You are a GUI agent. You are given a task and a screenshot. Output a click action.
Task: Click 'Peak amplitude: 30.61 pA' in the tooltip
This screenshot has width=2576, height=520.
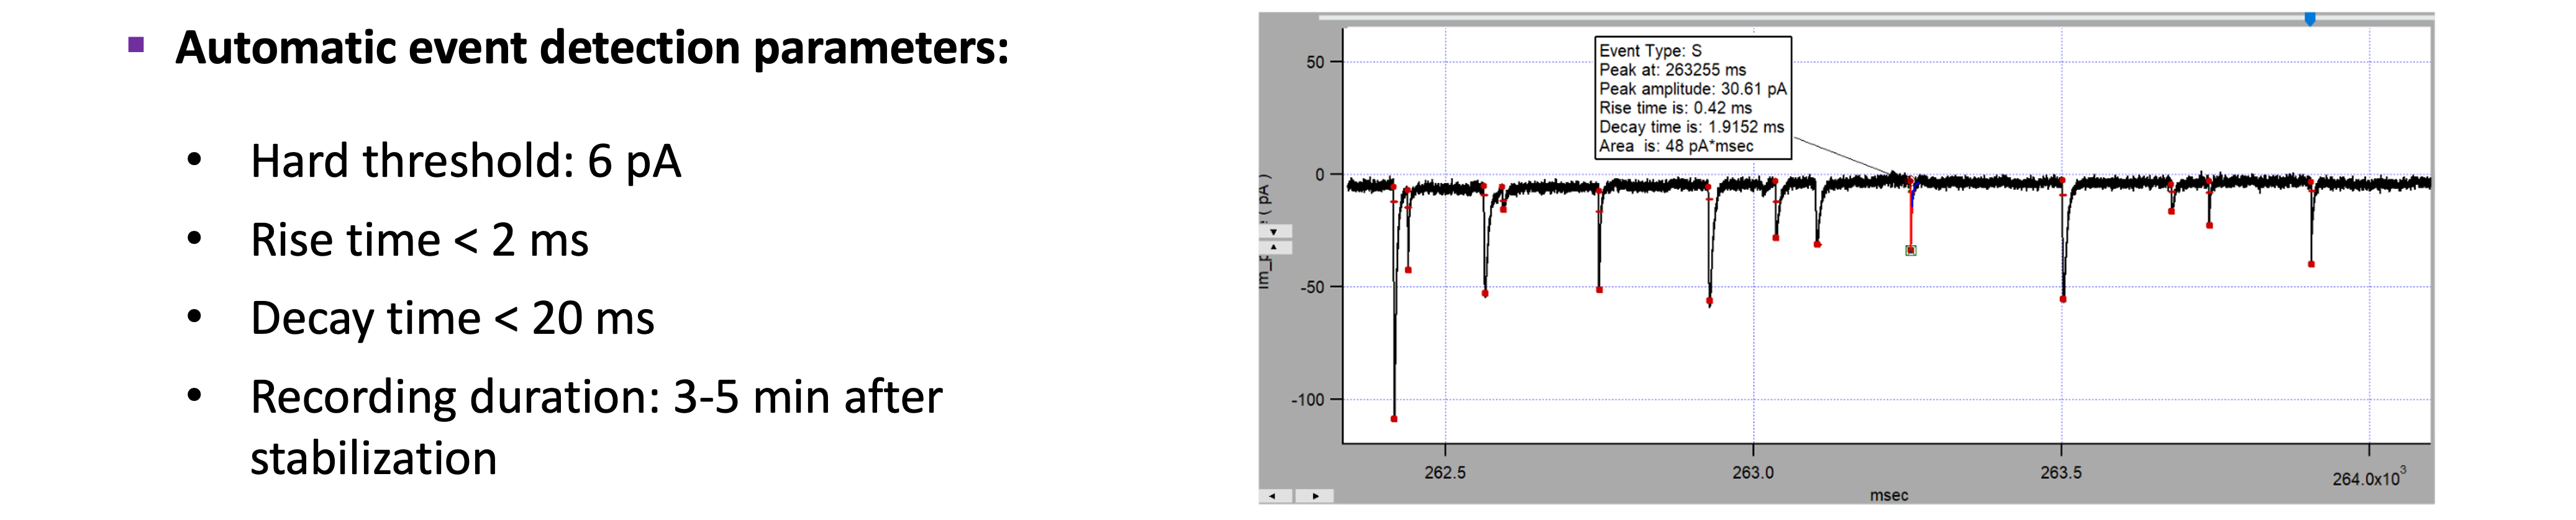point(1692,89)
